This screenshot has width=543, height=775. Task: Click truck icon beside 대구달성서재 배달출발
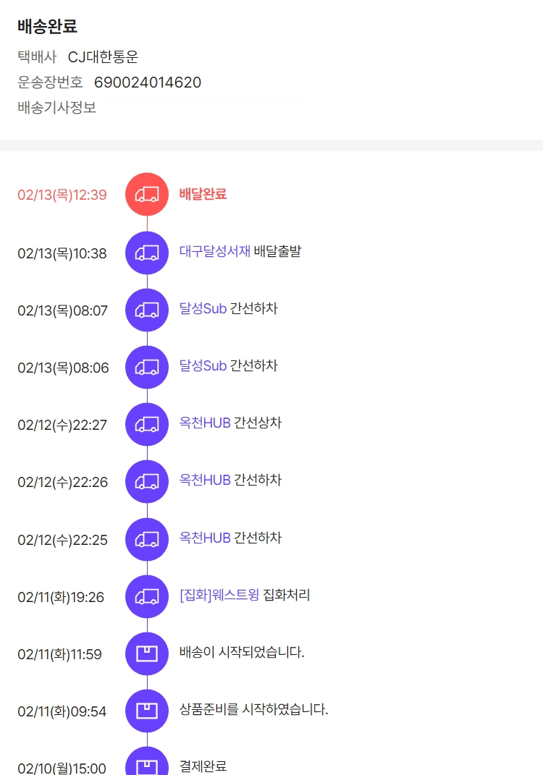coord(147,253)
